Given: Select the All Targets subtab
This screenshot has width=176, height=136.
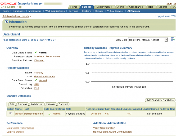Looking at the screenshot, I should click(133, 11).
